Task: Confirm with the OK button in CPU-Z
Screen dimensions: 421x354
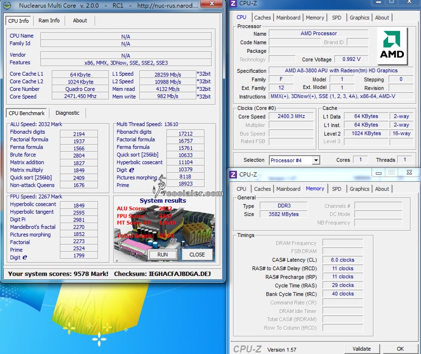Action: pos(401,349)
